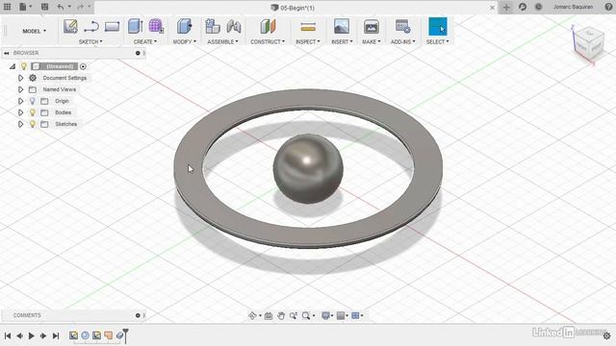Click the Insert image icon

(x=342, y=26)
